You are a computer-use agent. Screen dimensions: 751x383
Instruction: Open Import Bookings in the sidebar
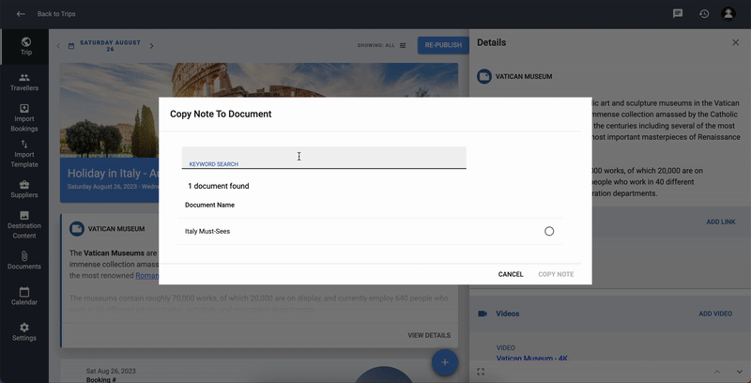24,117
